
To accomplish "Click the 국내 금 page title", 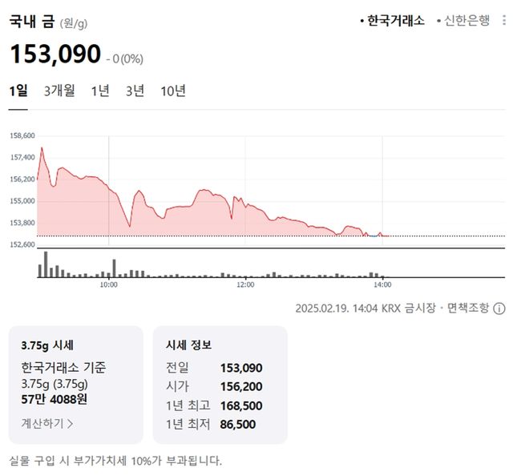I will pyautogui.click(x=32, y=21).
